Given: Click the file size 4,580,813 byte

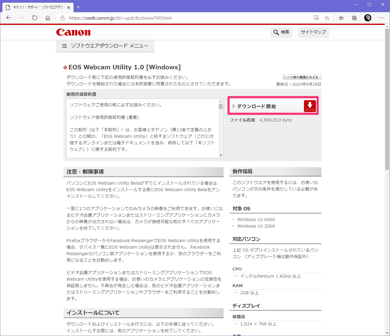Looking at the screenshot, I should pyautogui.click(x=276, y=120).
